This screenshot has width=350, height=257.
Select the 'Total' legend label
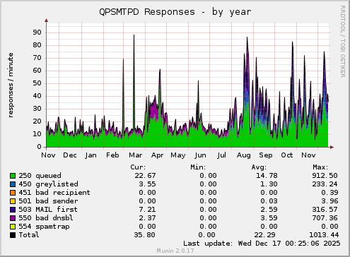(x=29, y=235)
